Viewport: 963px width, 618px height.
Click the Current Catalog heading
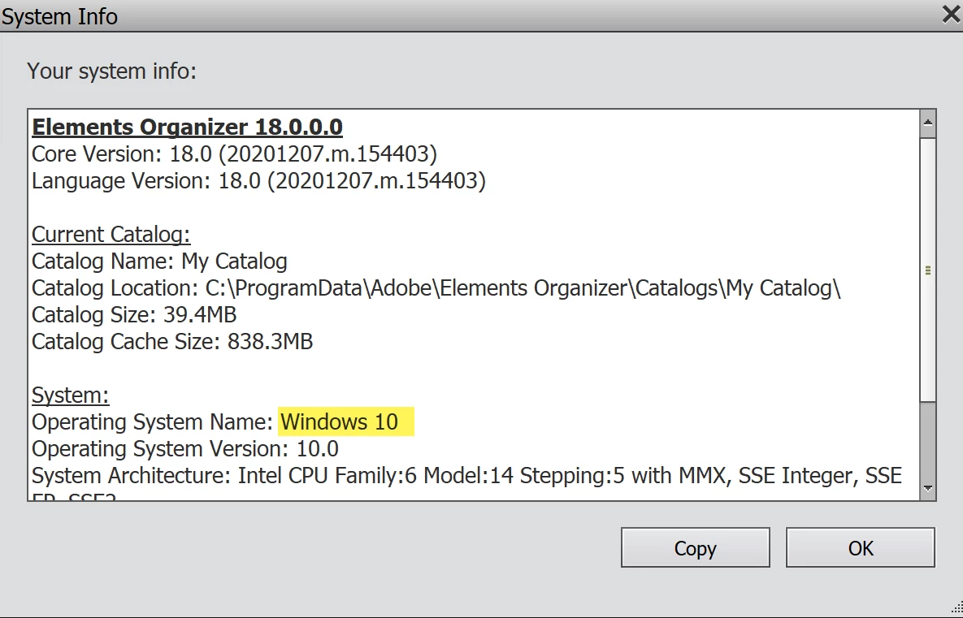coord(111,235)
